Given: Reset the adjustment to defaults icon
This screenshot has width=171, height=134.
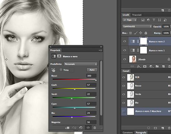Looking at the screenshot, I should click(81, 128).
